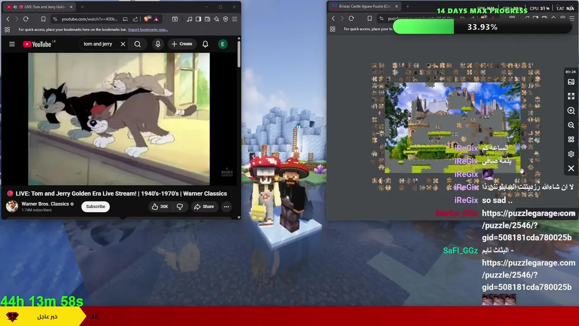Viewport: 579px width, 326px height.
Task: Toggle puzzle fullscreen mode
Action: (571, 96)
